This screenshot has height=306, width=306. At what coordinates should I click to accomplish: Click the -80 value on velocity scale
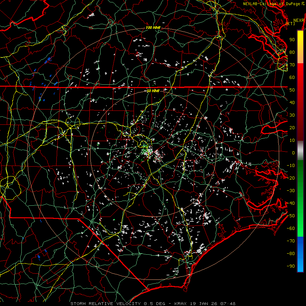click(291, 254)
